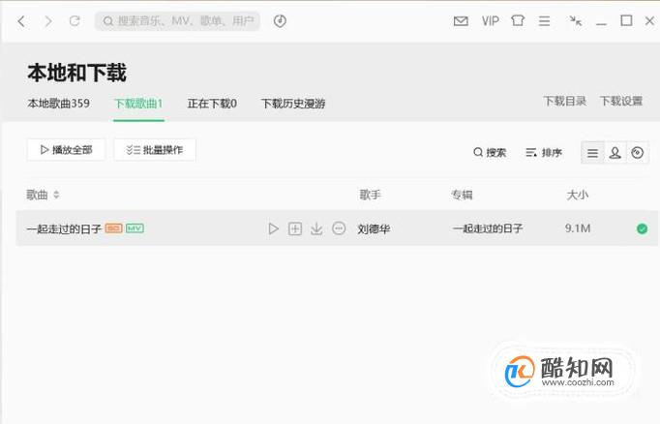
Task: Switch to album view
Action: tap(638, 153)
